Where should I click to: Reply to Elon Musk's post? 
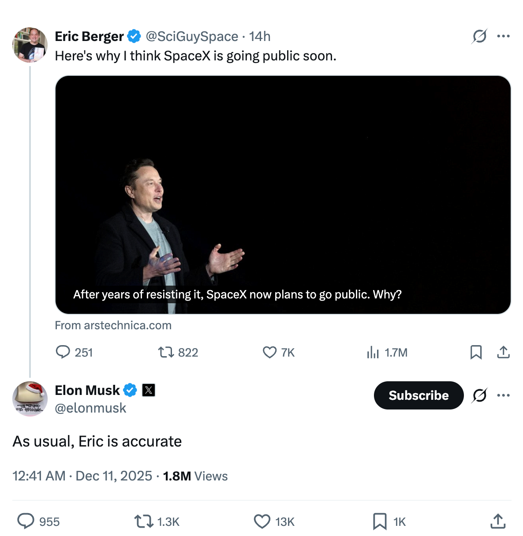click(26, 521)
